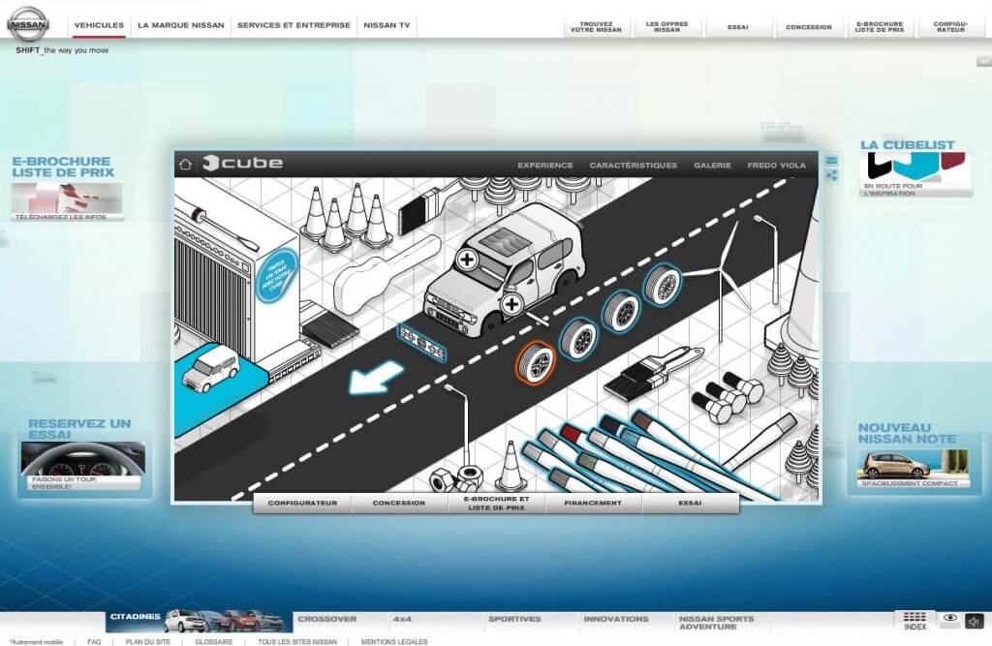Viewport: 992px width, 646px height.
Task: Select NISSAN SPORTS ADVENTURE tab
Action: coord(716,623)
